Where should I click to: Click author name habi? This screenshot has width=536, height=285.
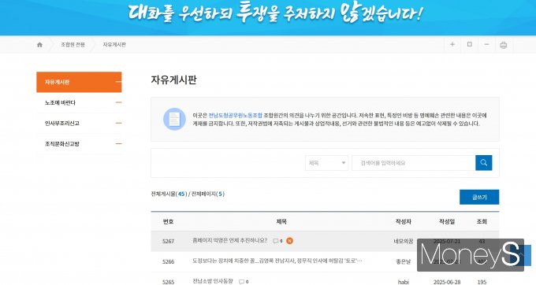(x=404, y=282)
